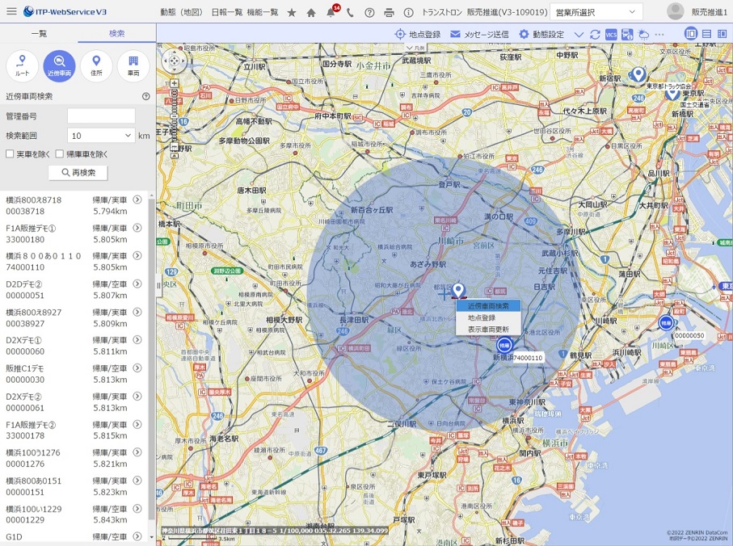733x546 pixels.
Task: Choose 地点登録 from context menu
Action: pyautogui.click(x=488, y=317)
